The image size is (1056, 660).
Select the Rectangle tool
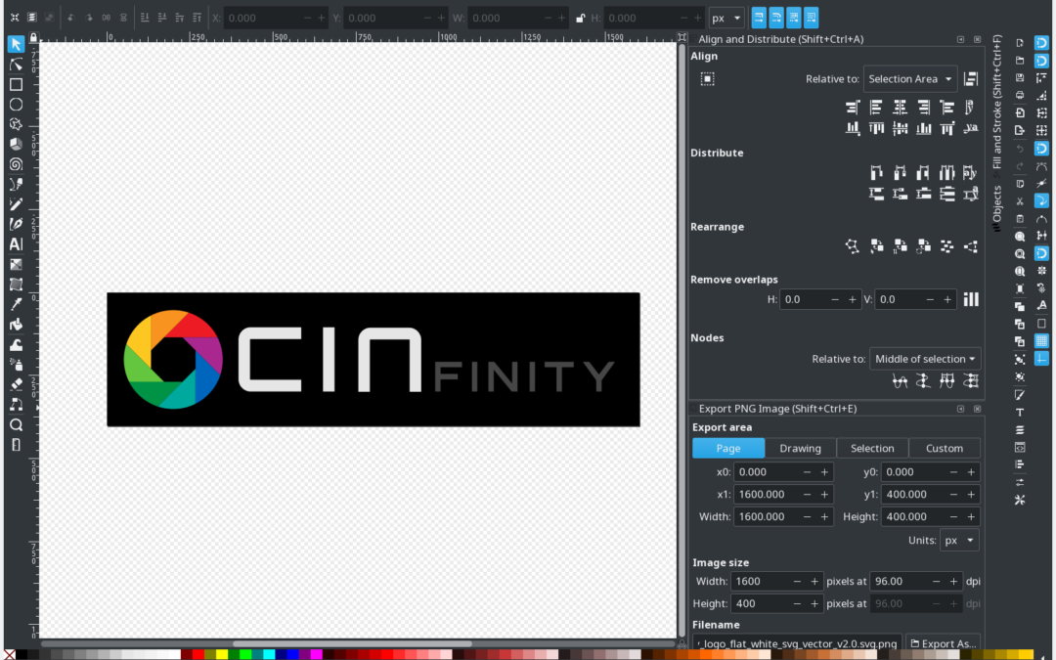[16, 84]
